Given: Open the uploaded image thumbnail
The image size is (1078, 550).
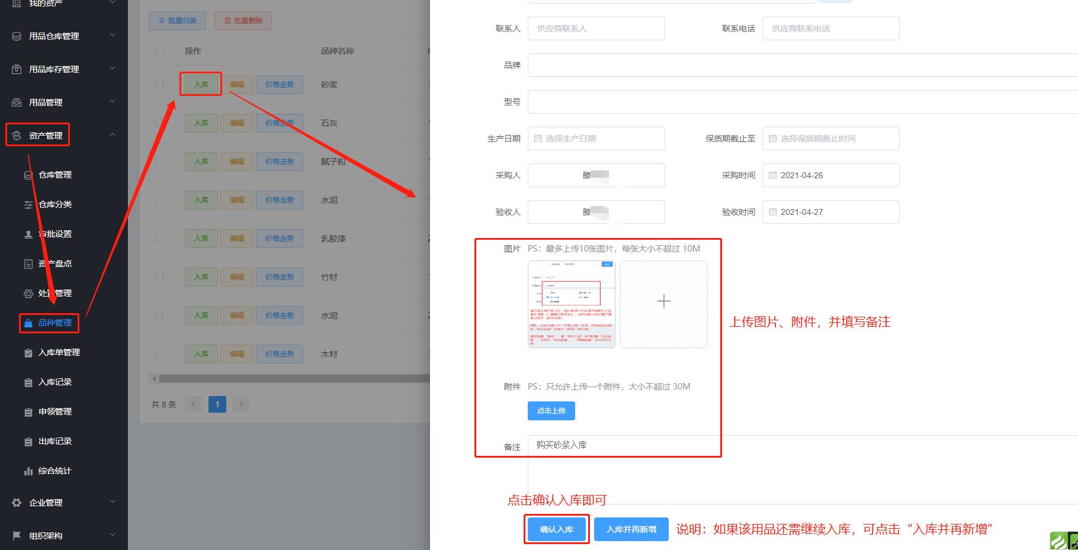Looking at the screenshot, I should pos(572,304).
